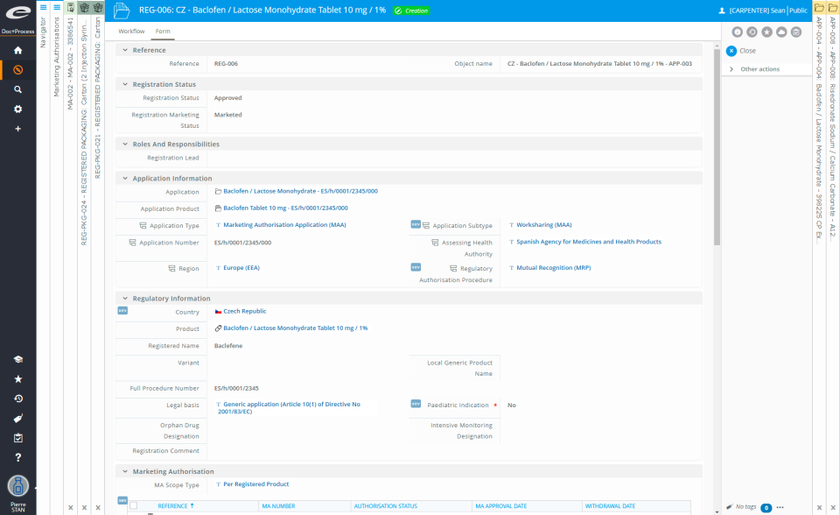Open the Pierre STAN user avatar
The width and height of the screenshot is (840, 515).
point(17,486)
